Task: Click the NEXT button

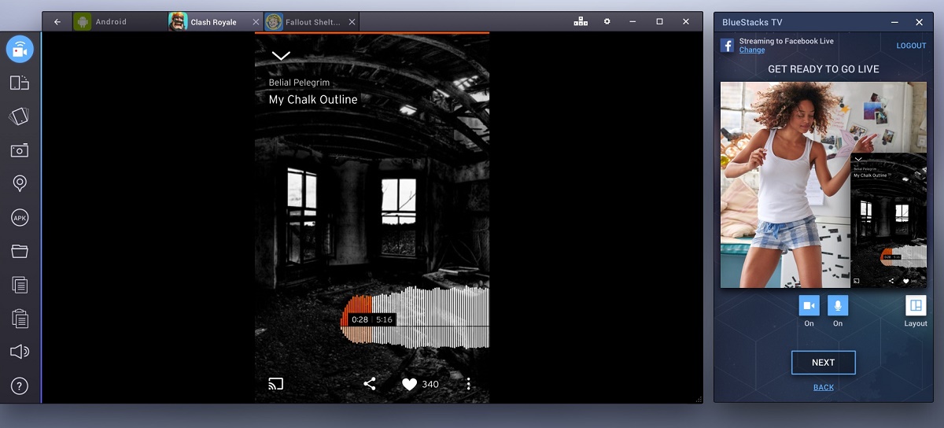Action: point(823,363)
